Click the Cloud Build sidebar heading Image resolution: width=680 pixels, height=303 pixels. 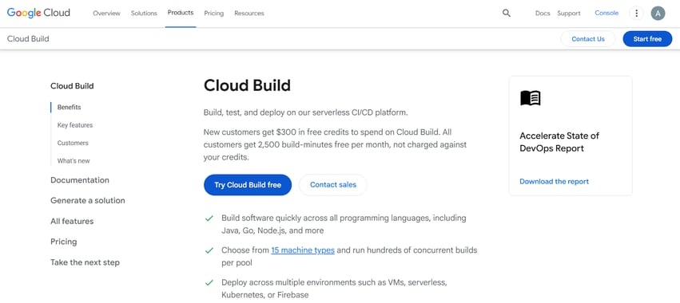[72, 85]
